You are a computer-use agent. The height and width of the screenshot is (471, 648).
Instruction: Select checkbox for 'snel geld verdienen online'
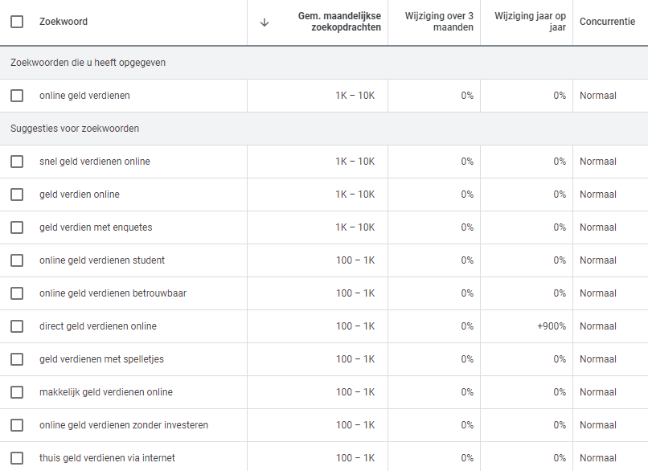coord(17,162)
